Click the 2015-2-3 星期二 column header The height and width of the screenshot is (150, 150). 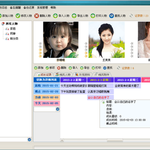click(x=100, y=80)
